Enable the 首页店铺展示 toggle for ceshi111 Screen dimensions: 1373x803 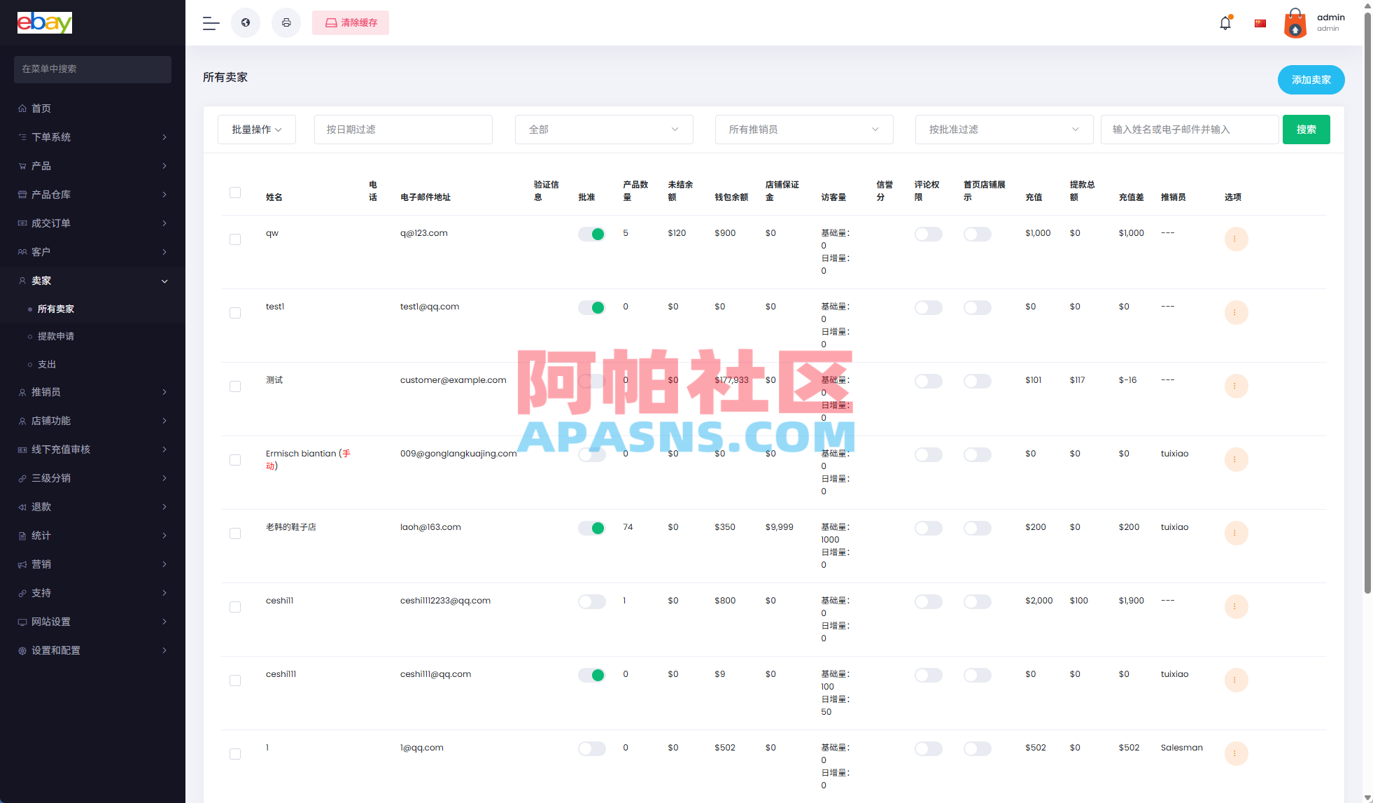pos(978,675)
